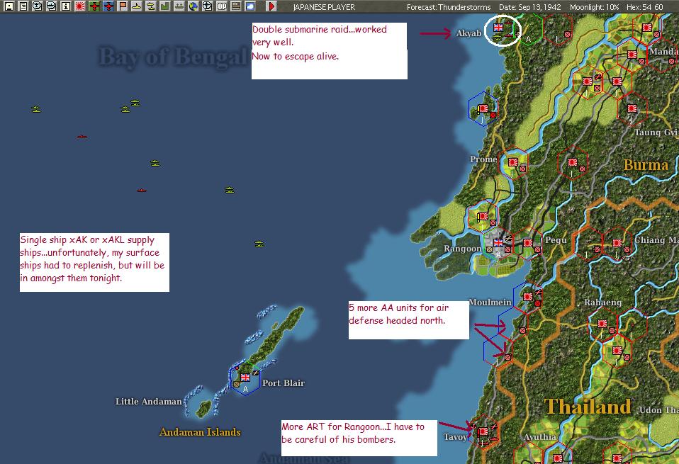Screen dimensions: 679x464
Task: Click the striped list toolbar icon
Action: point(235,6)
